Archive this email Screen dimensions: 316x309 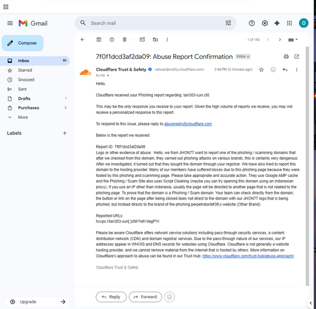tap(99, 40)
